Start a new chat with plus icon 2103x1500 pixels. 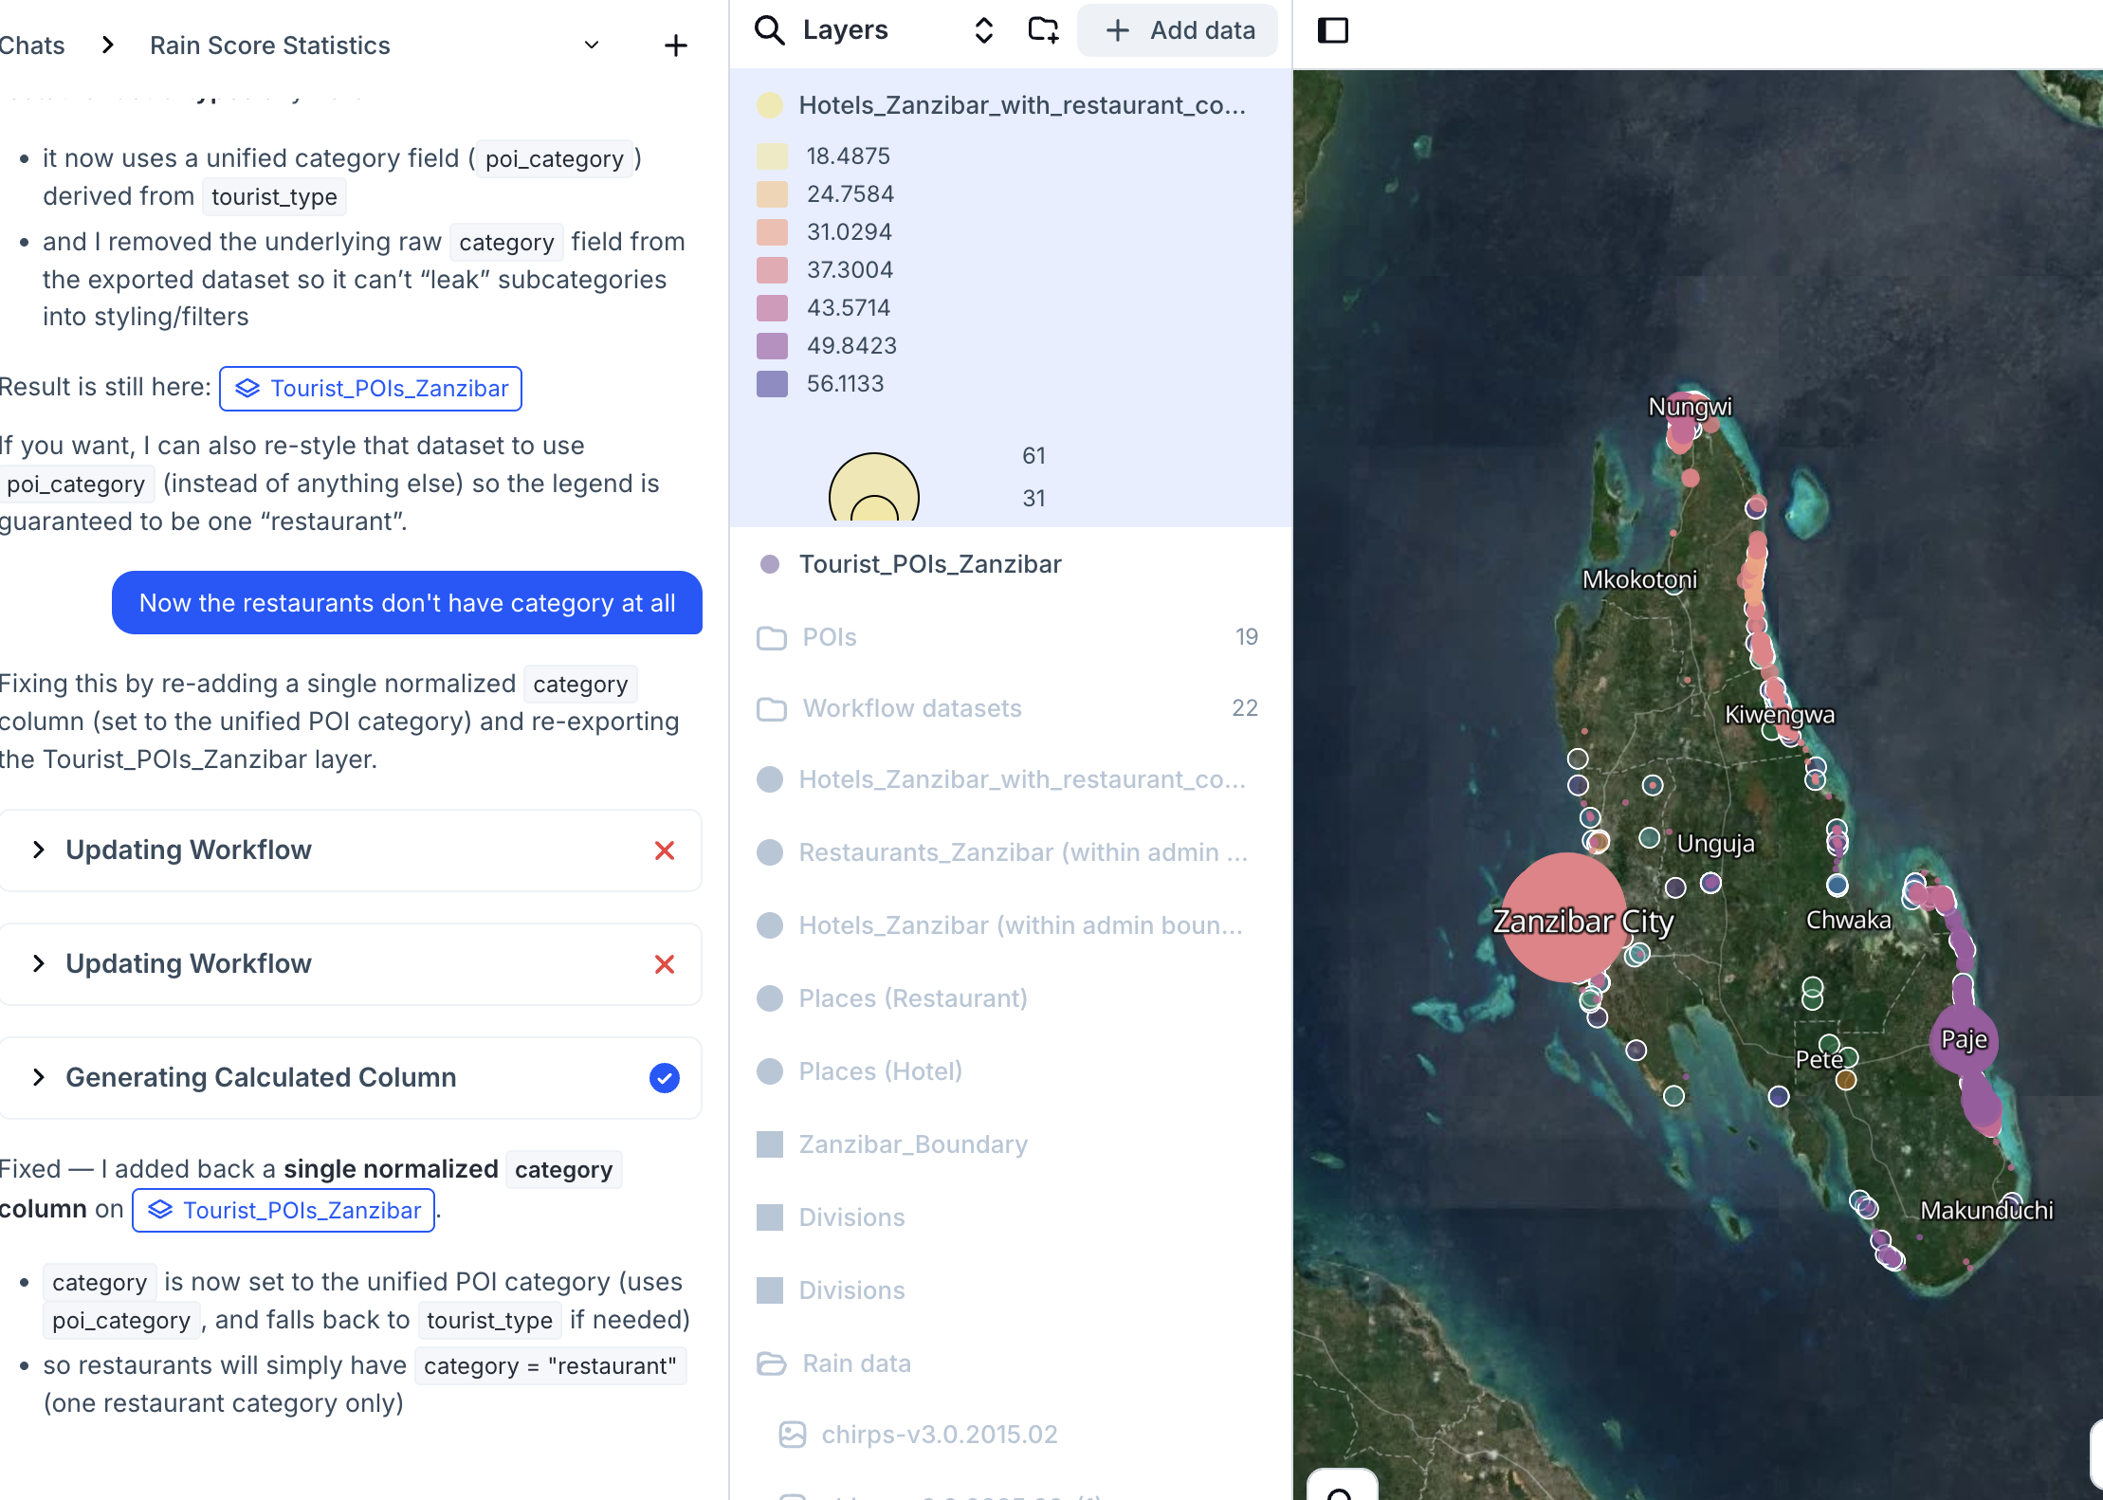pos(675,46)
